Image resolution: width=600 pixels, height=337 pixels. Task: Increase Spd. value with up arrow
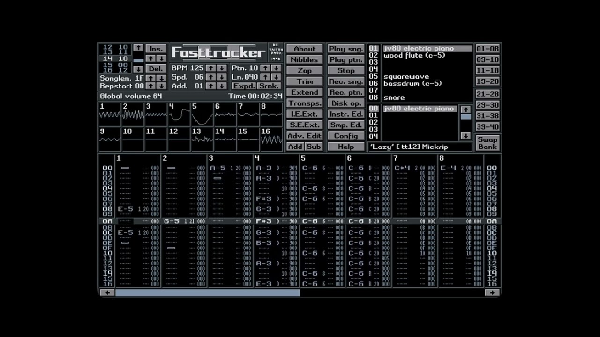[x=210, y=77]
